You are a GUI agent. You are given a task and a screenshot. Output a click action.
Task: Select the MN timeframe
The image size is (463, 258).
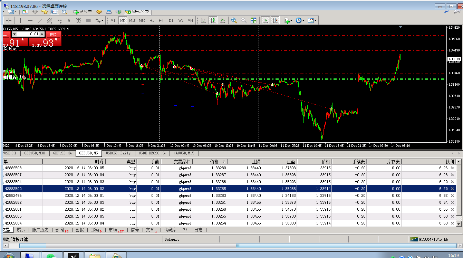pyautogui.click(x=190, y=20)
